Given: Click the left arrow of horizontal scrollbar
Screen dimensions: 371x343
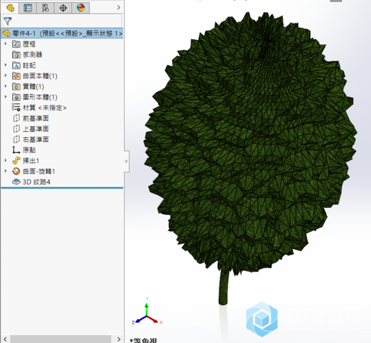Looking at the screenshot, I should point(5,339).
